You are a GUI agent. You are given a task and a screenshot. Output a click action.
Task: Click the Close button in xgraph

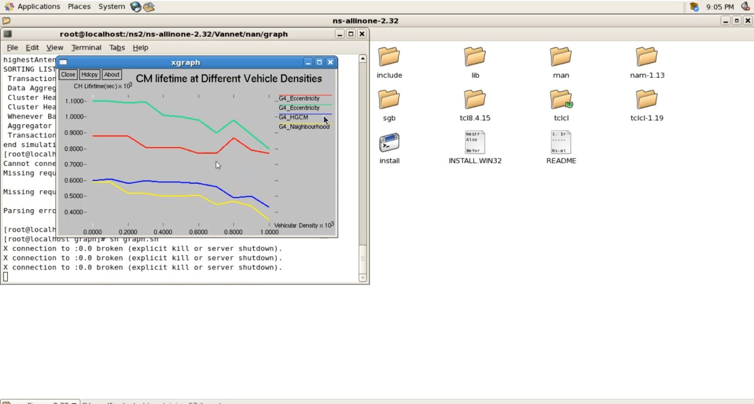coord(68,74)
